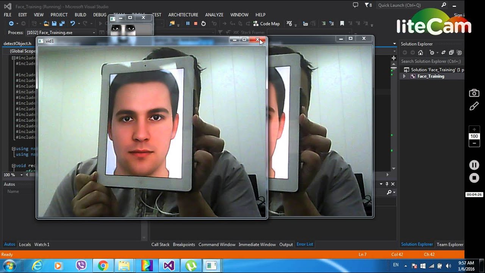Open the BUILD menu
Image resolution: width=485 pixels, height=273 pixels.
click(x=80, y=15)
